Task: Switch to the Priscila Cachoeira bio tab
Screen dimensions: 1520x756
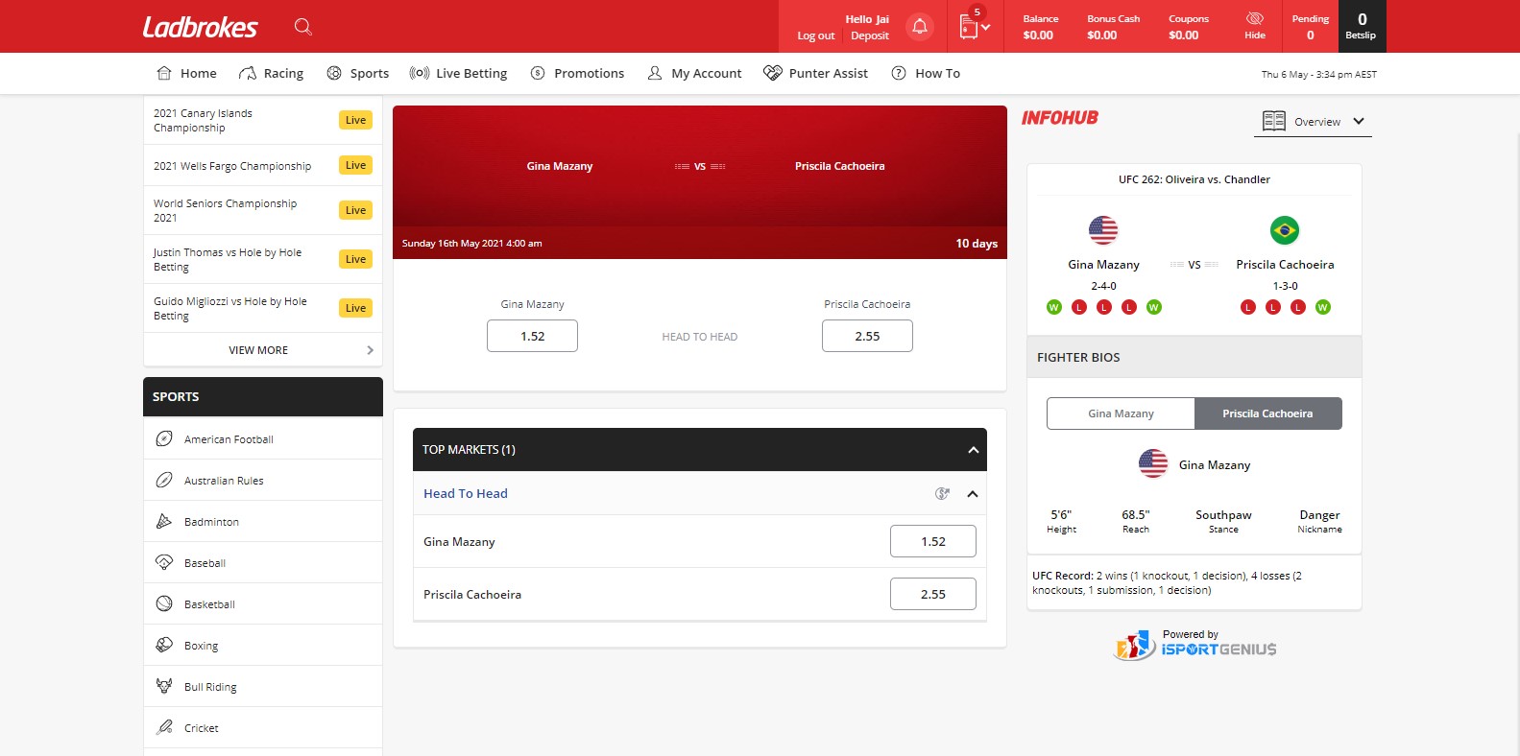Action: pyautogui.click(x=1267, y=413)
